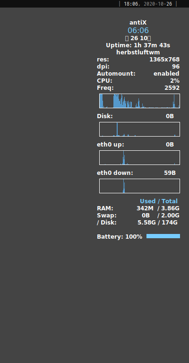Image resolution: width=189 pixels, height=363 pixels.
Task: Click the Freq value 2592
Action: (x=172, y=88)
